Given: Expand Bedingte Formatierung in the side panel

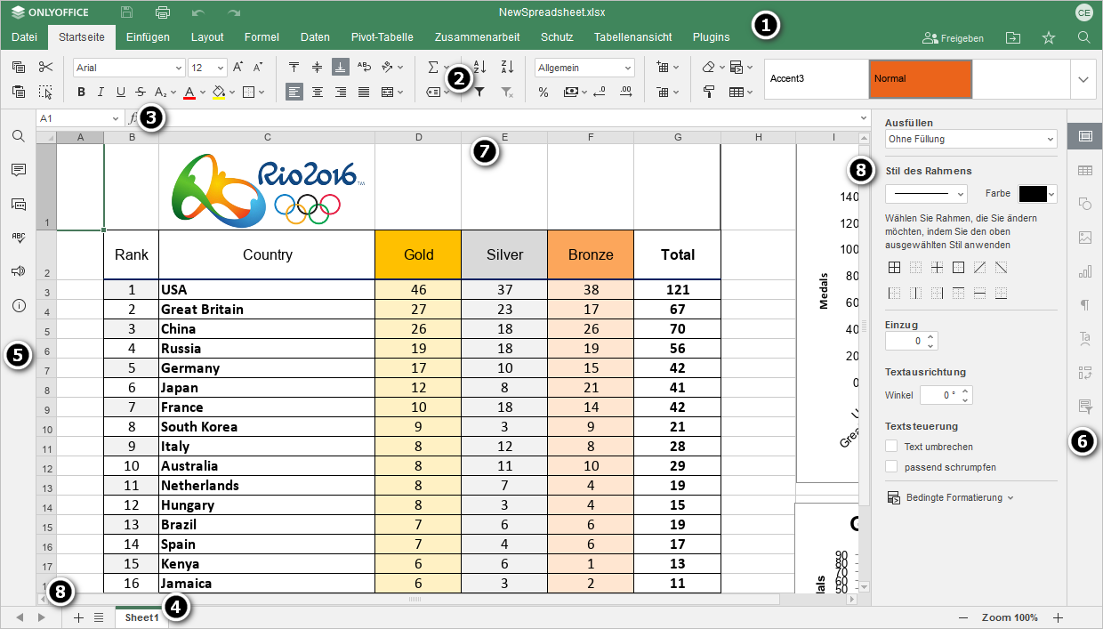Looking at the screenshot, I should tap(951, 497).
